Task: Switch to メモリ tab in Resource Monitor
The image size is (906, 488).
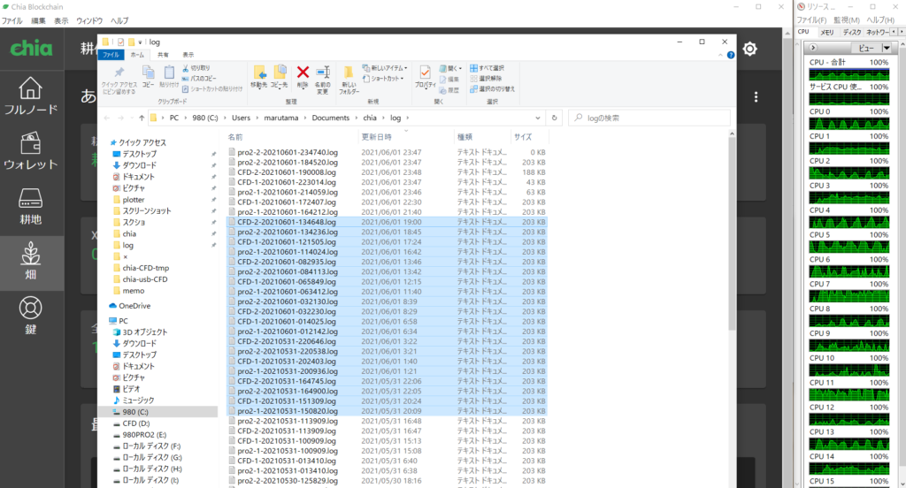Action: 827,33
